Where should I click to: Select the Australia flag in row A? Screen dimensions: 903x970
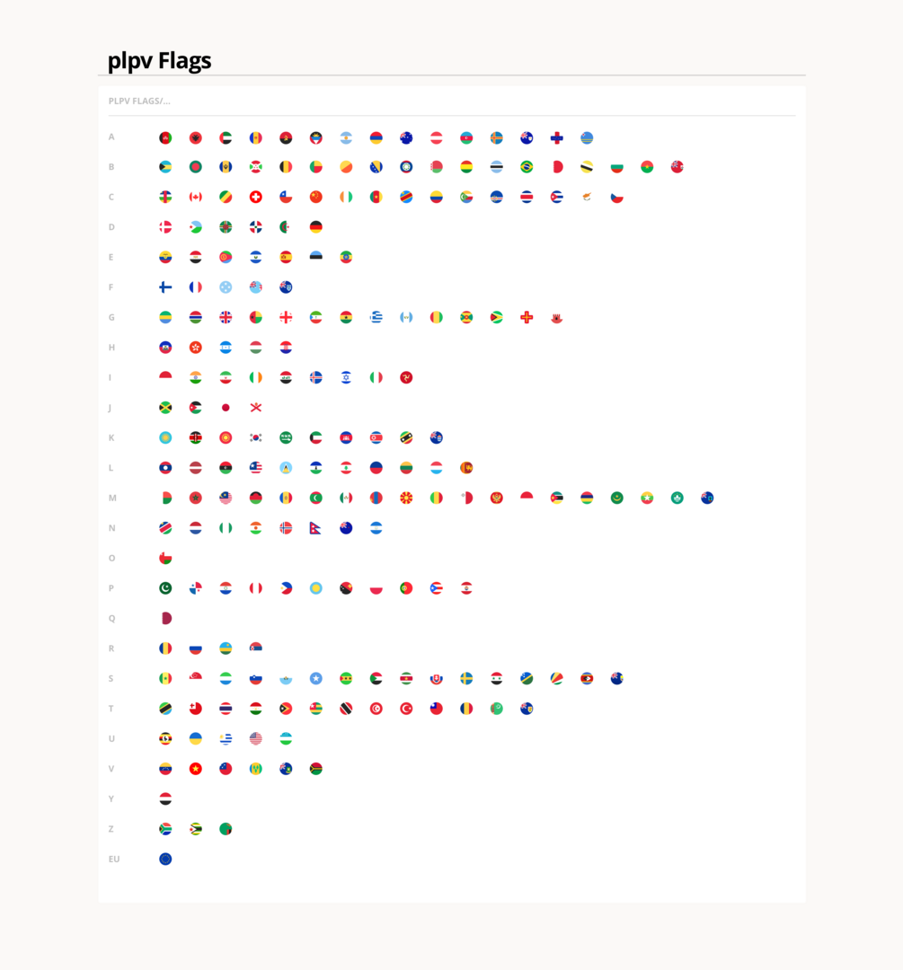click(x=406, y=138)
